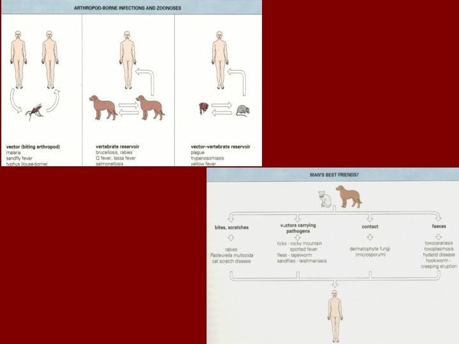This screenshot has width=459, height=344.
Task: Select the dog next to the cat
Action: click(349, 196)
